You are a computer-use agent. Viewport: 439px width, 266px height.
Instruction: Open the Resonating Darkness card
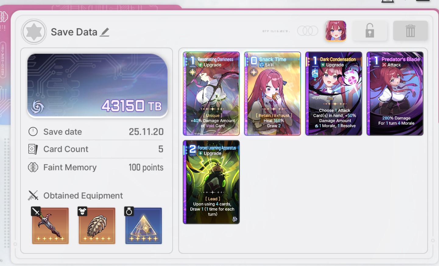pos(211,94)
